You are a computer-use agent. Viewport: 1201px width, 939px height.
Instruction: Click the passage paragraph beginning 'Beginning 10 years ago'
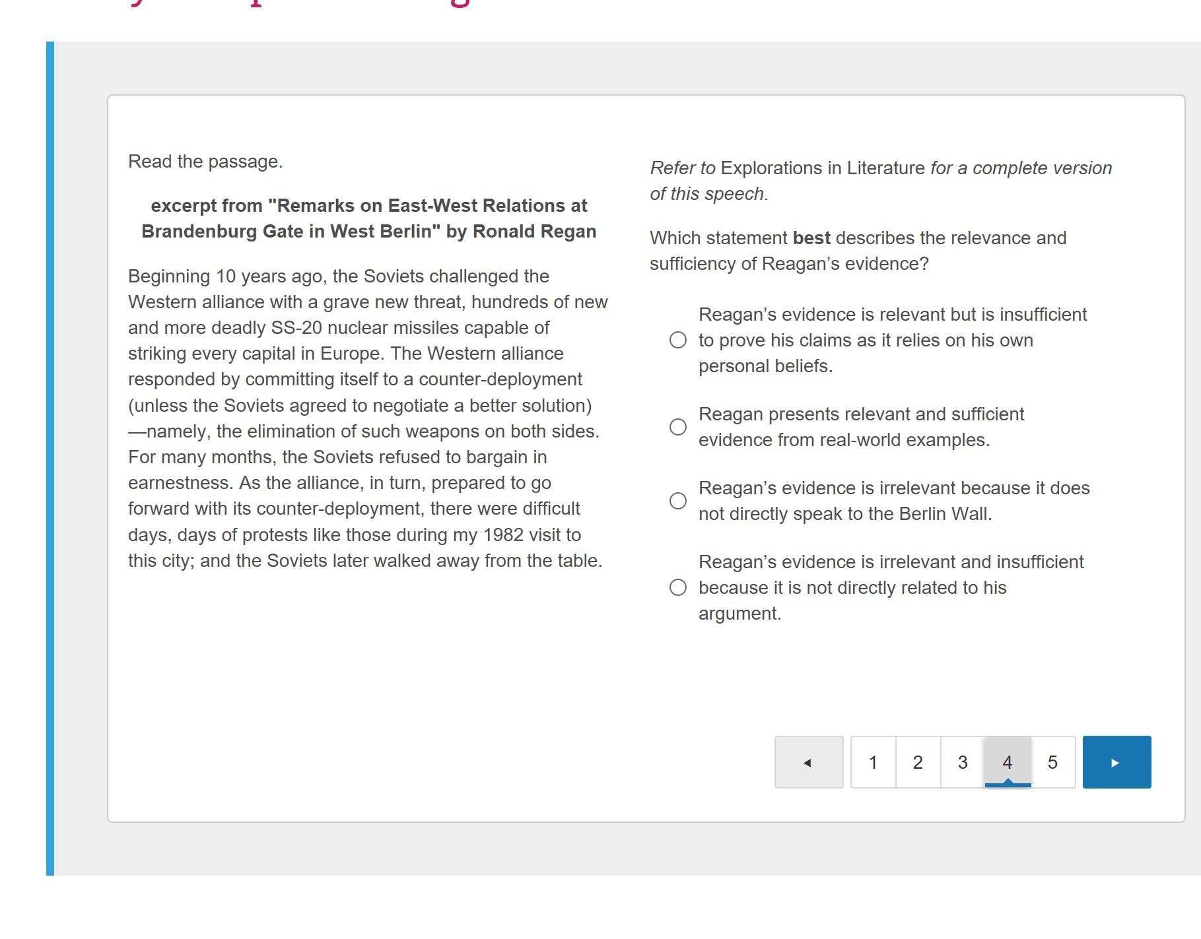point(368,418)
